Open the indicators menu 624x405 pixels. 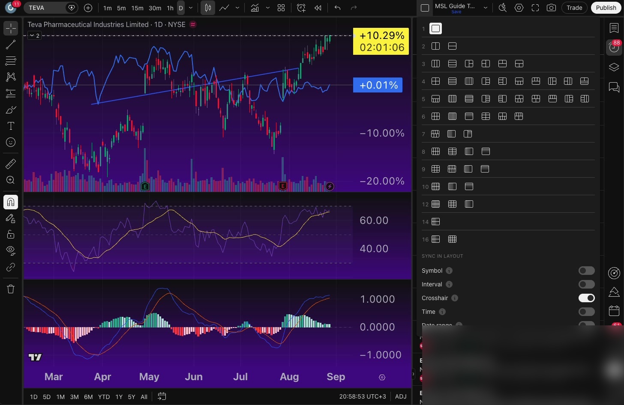pos(255,8)
